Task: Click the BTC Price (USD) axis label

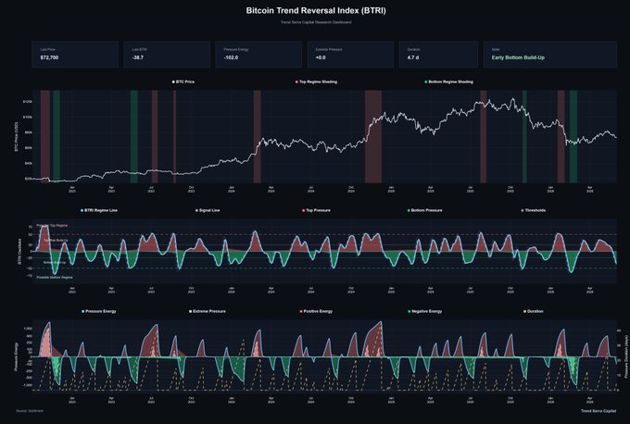Action: tap(17, 136)
